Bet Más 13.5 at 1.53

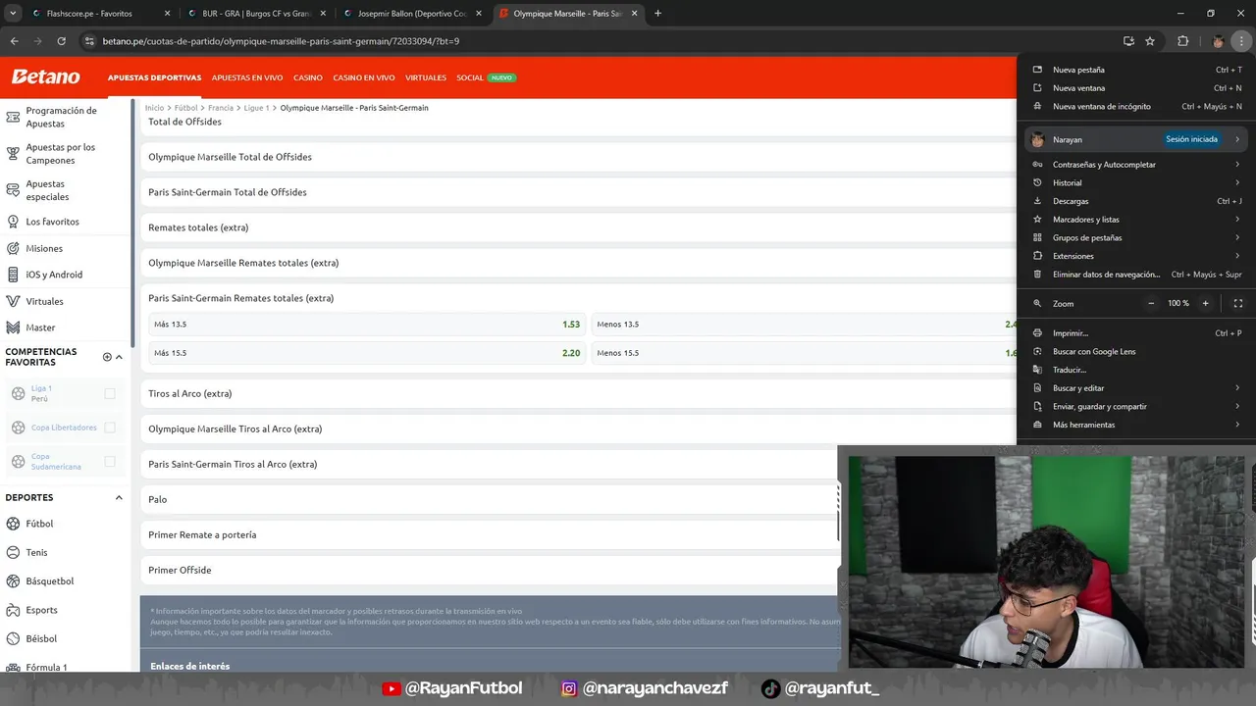pos(367,325)
